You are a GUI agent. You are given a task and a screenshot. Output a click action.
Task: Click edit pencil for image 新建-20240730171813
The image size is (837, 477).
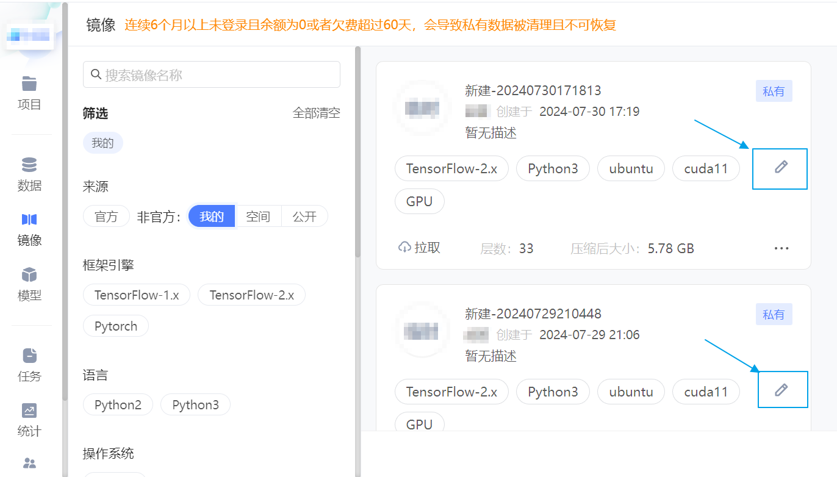point(781,167)
